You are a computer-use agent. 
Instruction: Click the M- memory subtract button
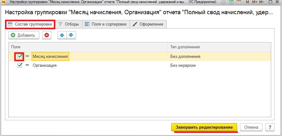[262, 2]
